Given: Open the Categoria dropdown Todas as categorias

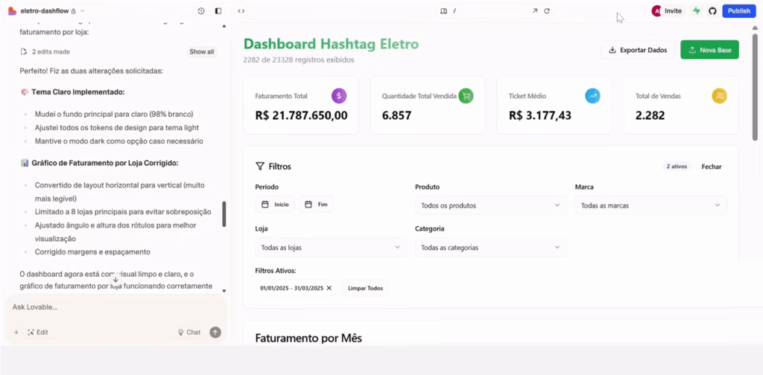Looking at the screenshot, I should pos(491,247).
